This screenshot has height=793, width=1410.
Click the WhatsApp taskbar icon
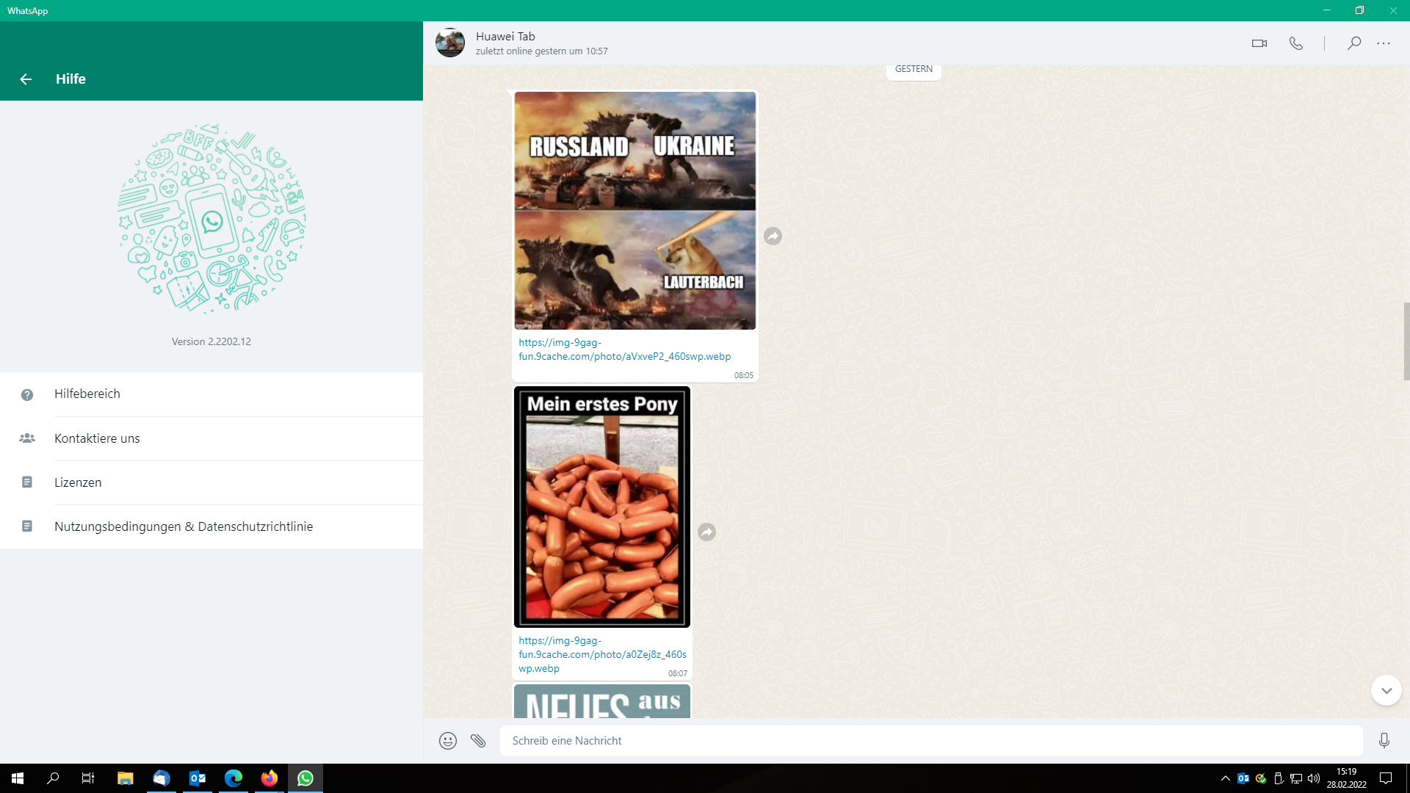[x=305, y=778]
